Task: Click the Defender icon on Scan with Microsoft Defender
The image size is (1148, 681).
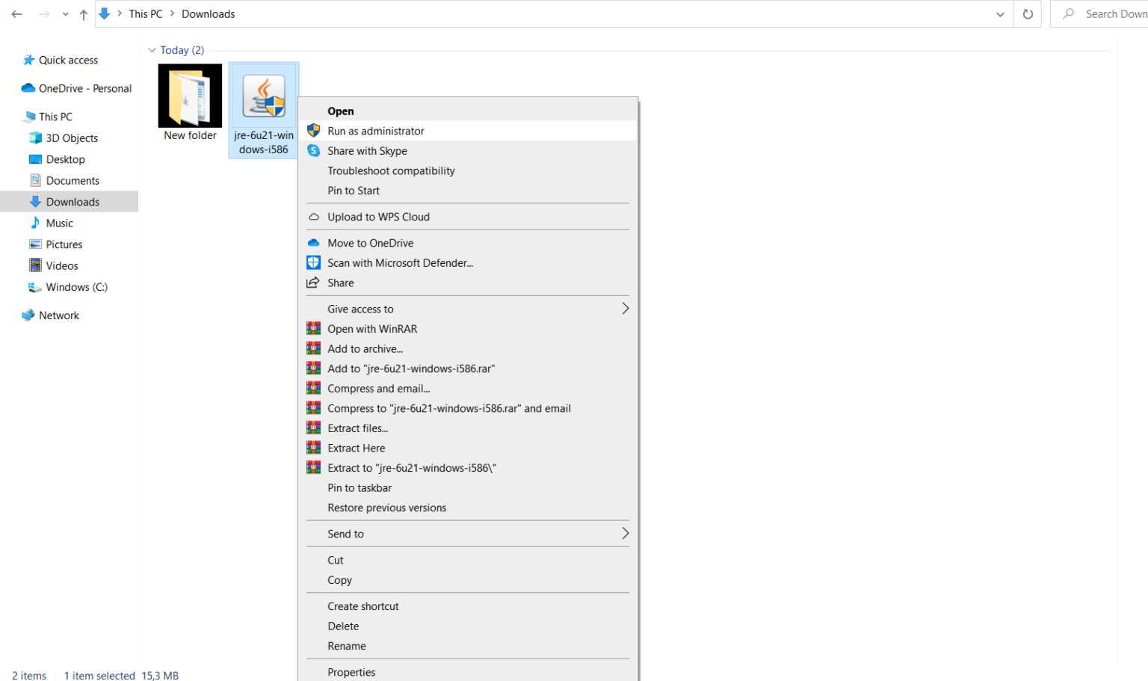Action: pos(313,262)
